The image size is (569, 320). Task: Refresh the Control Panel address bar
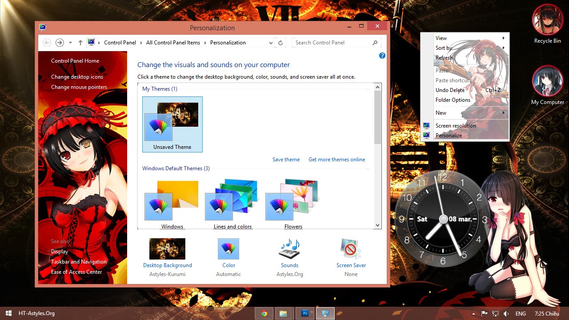pos(280,43)
